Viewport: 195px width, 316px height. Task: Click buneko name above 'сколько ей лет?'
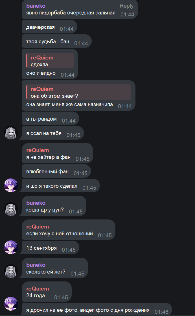pyautogui.click(x=36, y=265)
